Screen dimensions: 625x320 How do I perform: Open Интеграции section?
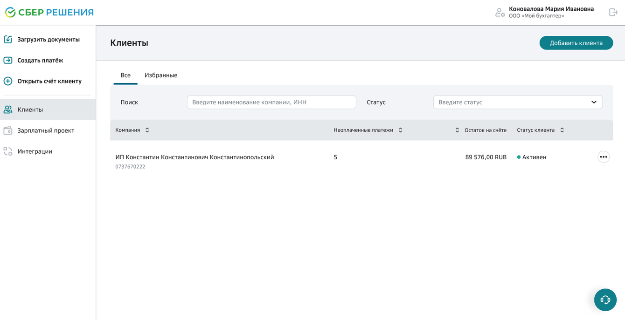pos(48,151)
